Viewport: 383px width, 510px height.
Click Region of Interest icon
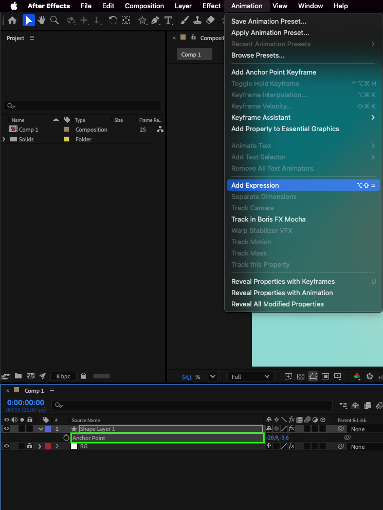(325, 376)
